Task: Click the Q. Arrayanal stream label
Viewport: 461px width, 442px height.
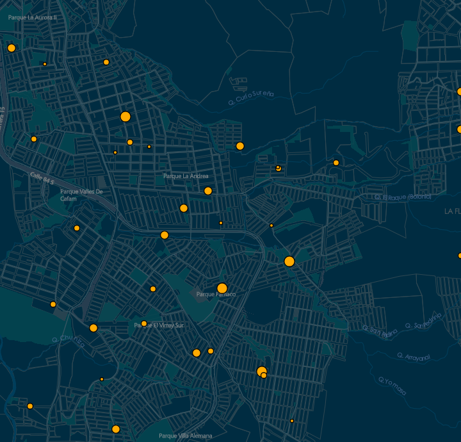Action: click(413, 356)
